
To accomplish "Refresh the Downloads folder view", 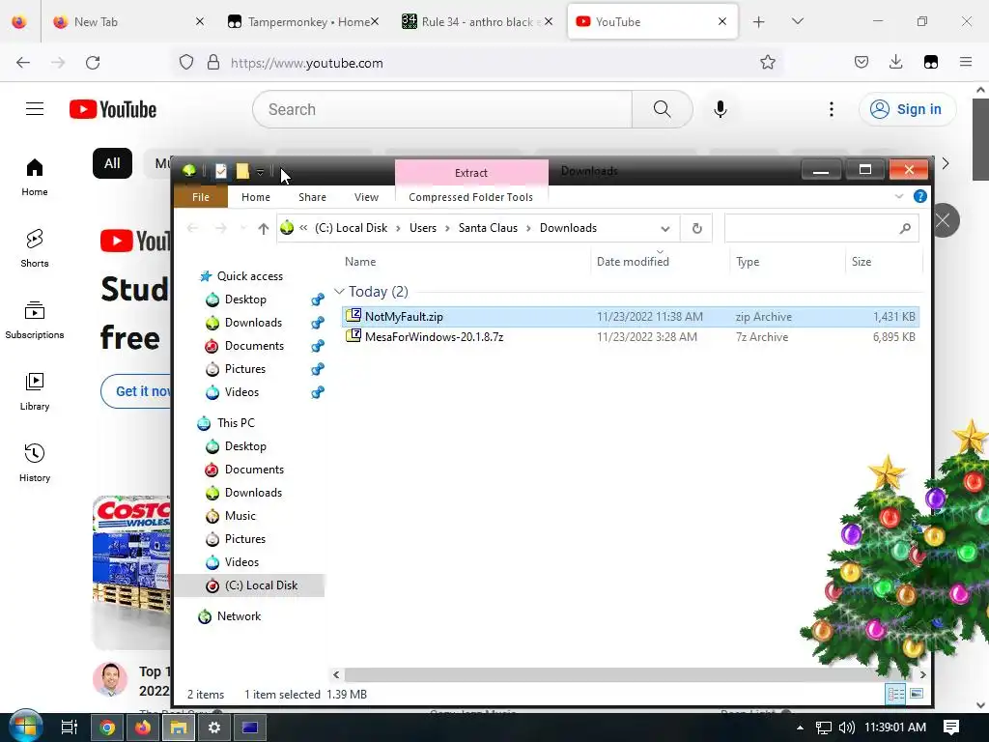I will 696,228.
